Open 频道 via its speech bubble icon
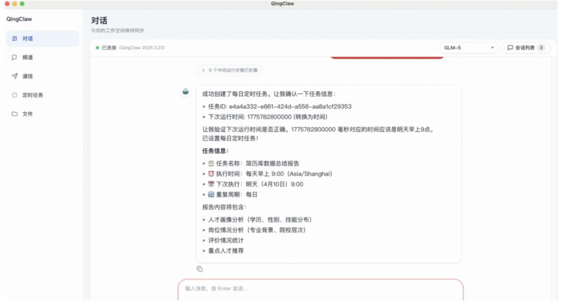This screenshot has height=302, width=561. (15, 57)
